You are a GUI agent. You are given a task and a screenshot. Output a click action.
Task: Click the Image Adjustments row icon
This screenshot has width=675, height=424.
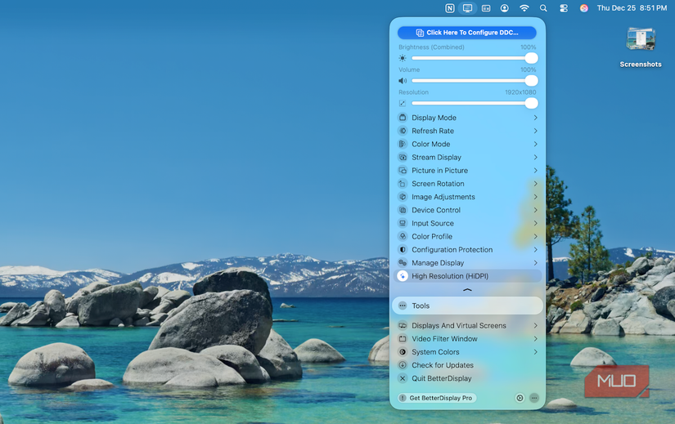point(403,197)
